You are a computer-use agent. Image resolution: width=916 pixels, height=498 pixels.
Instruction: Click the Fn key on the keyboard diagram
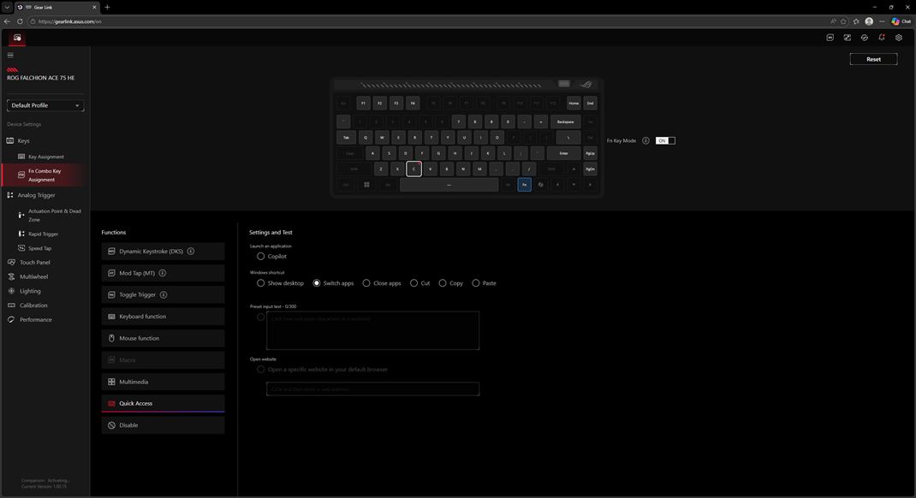click(x=524, y=185)
